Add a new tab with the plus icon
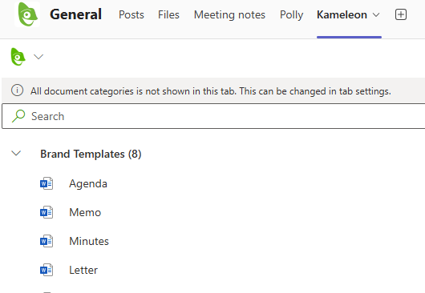Viewport: 425px width, 293px height. (x=401, y=14)
